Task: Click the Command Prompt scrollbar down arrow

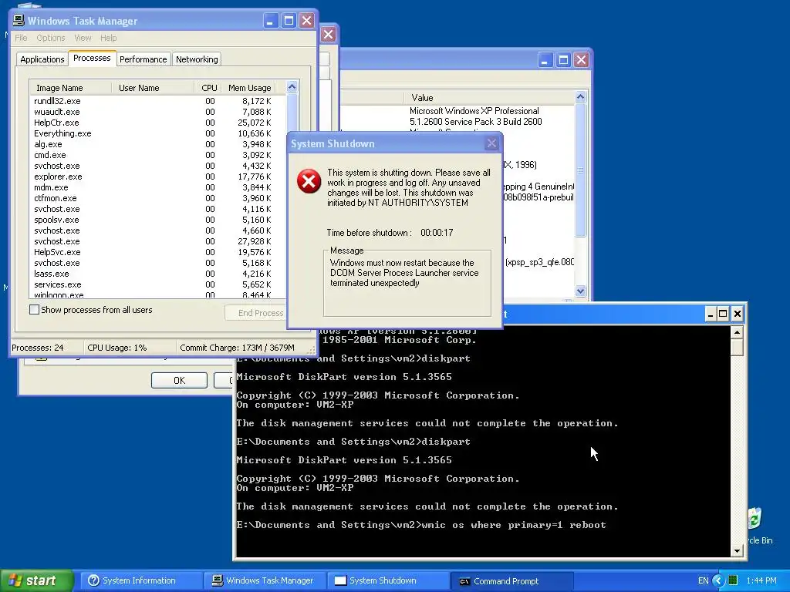Action: point(737,550)
